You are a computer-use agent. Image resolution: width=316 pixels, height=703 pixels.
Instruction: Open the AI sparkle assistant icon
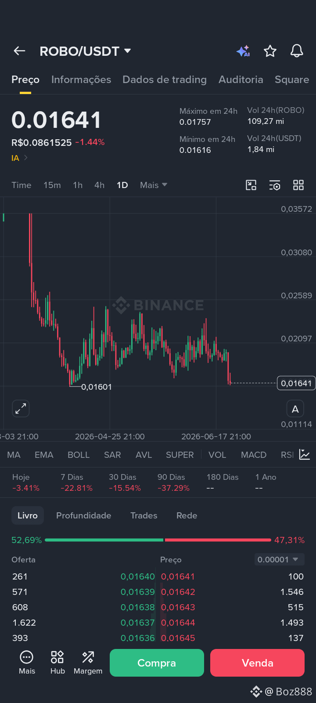(243, 51)
